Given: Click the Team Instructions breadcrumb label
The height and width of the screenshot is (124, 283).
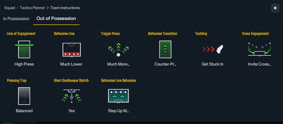Looking at the screenshot, I should point(65,8).
